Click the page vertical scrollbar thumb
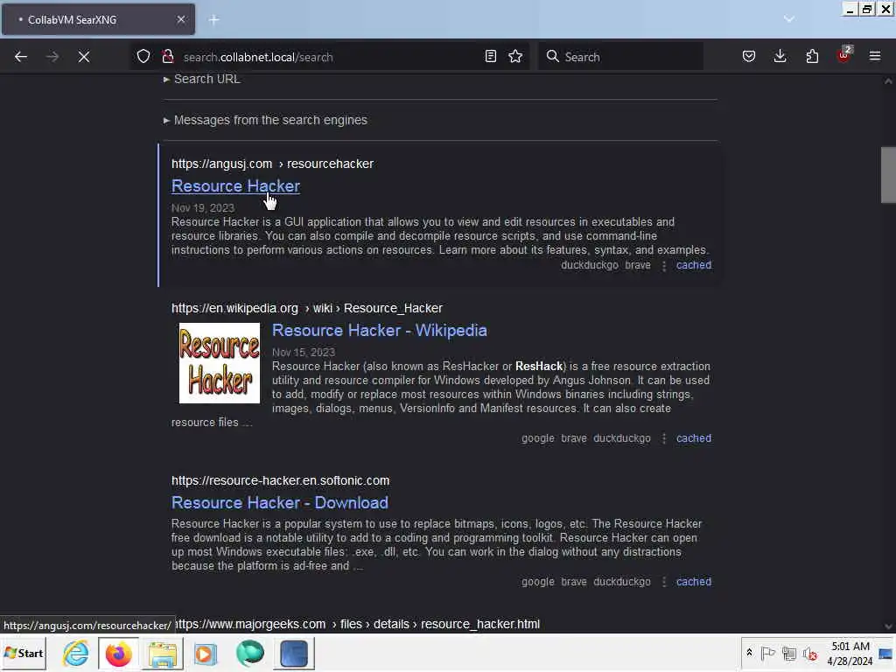The height and width of the screenshot is (672, 896). click(x=888, y=175)
